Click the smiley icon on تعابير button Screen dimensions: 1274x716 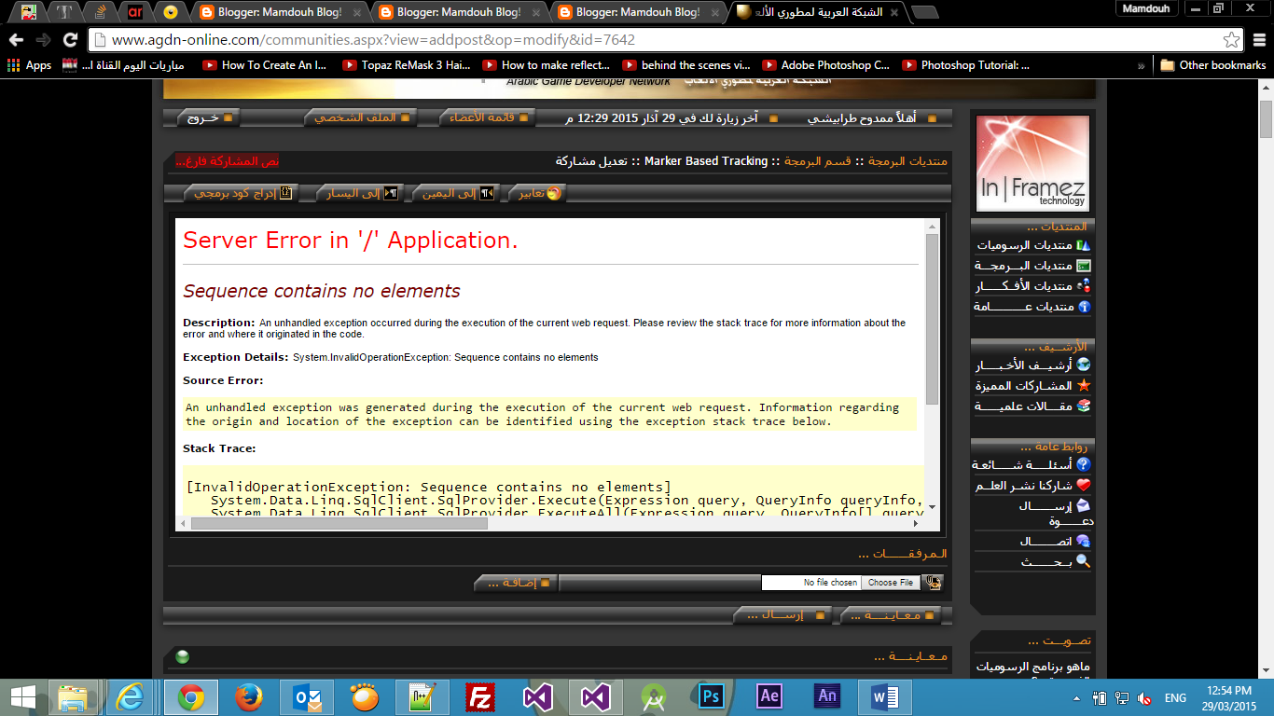pyautogui.click(x=554, y=193)
